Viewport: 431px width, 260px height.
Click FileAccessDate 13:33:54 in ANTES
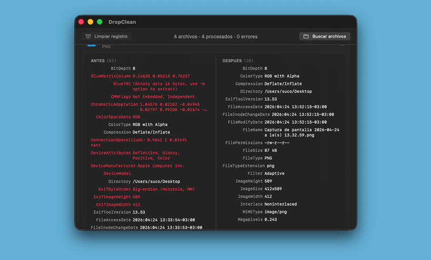145,220
